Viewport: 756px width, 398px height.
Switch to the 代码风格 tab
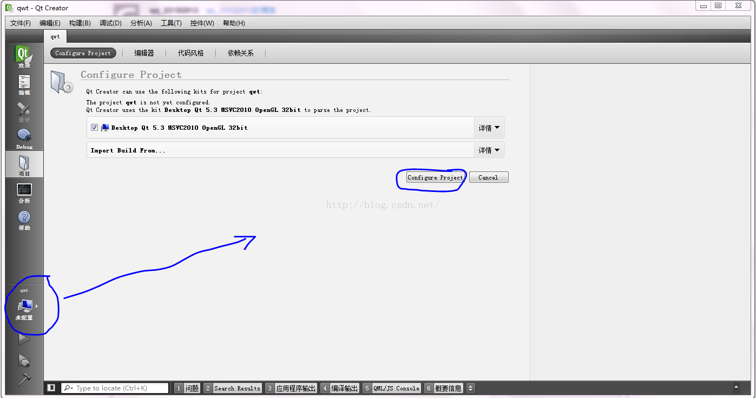190,53
